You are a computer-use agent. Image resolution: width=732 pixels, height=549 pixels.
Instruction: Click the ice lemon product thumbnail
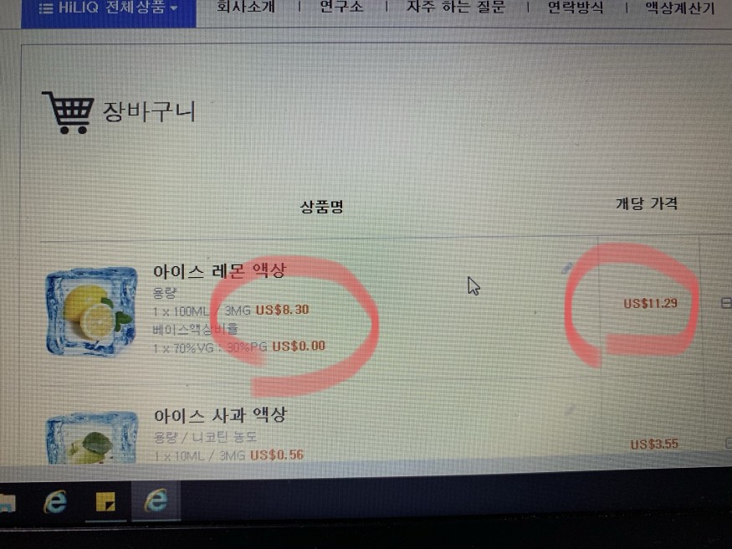point(92,311)
